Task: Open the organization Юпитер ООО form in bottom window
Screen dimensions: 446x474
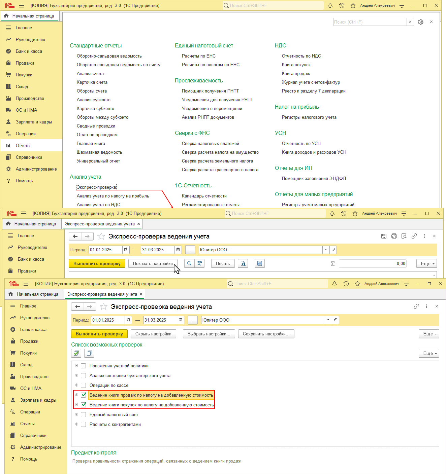Action: (x=336, y=320)
